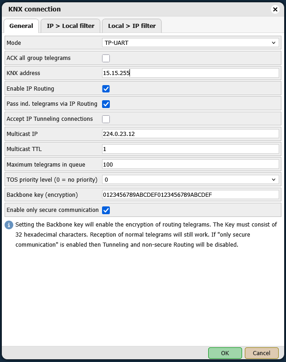Expand the Mode dropdown showing TP-UART
286x362 pixels.
pyautogui.click(x=190, y=43)
